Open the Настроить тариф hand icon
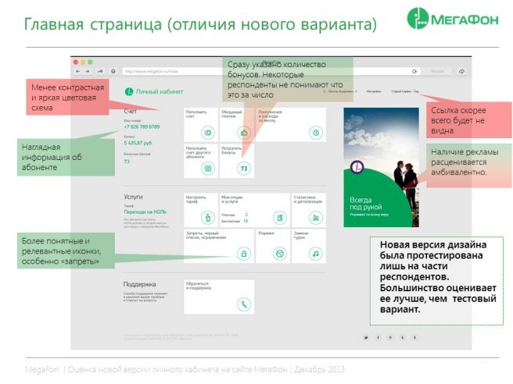 pyautogui.click(x=208, y=218)
